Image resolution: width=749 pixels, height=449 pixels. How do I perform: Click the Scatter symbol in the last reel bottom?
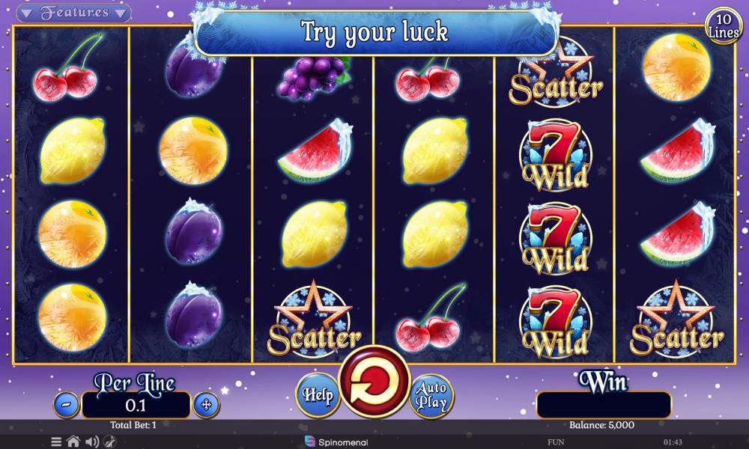coord(676,320)
